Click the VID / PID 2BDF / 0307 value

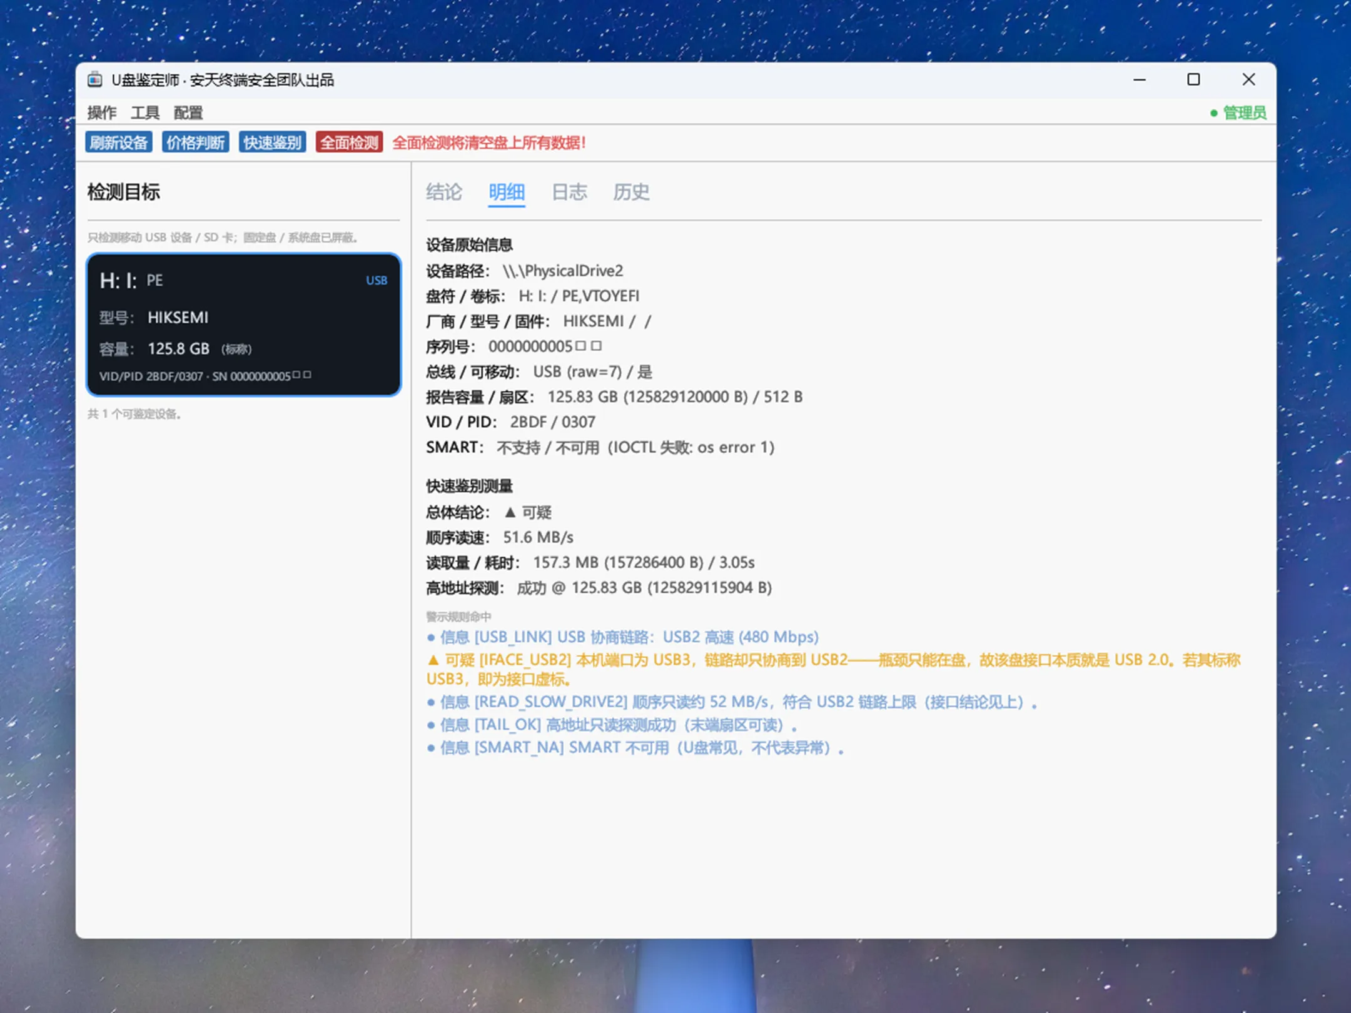pos(553,422)
